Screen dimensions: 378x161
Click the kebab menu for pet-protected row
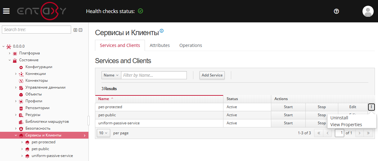point(371,107)
